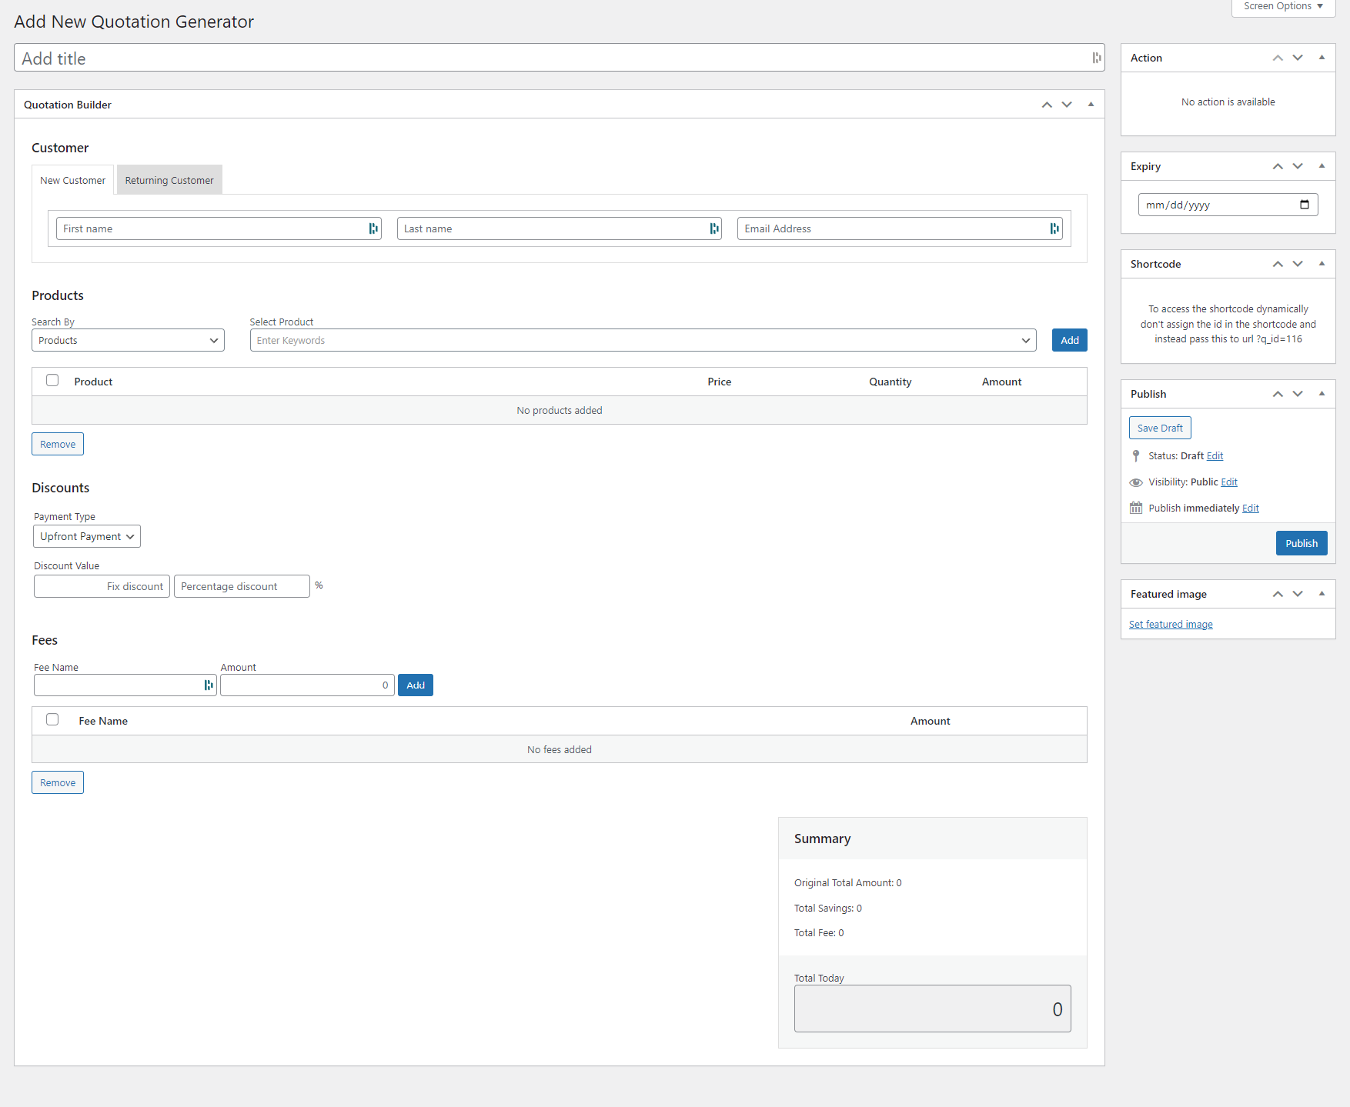Move Shortcode panel up
The width and height of the screenshot is (1350, 1107).
tap(1277, 264)
